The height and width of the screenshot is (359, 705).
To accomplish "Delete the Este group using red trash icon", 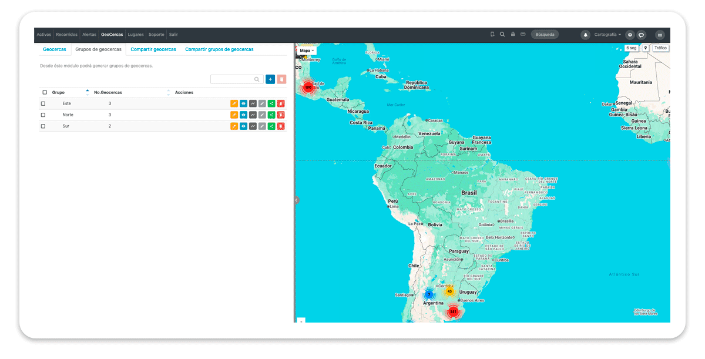I will click(281, 103).
